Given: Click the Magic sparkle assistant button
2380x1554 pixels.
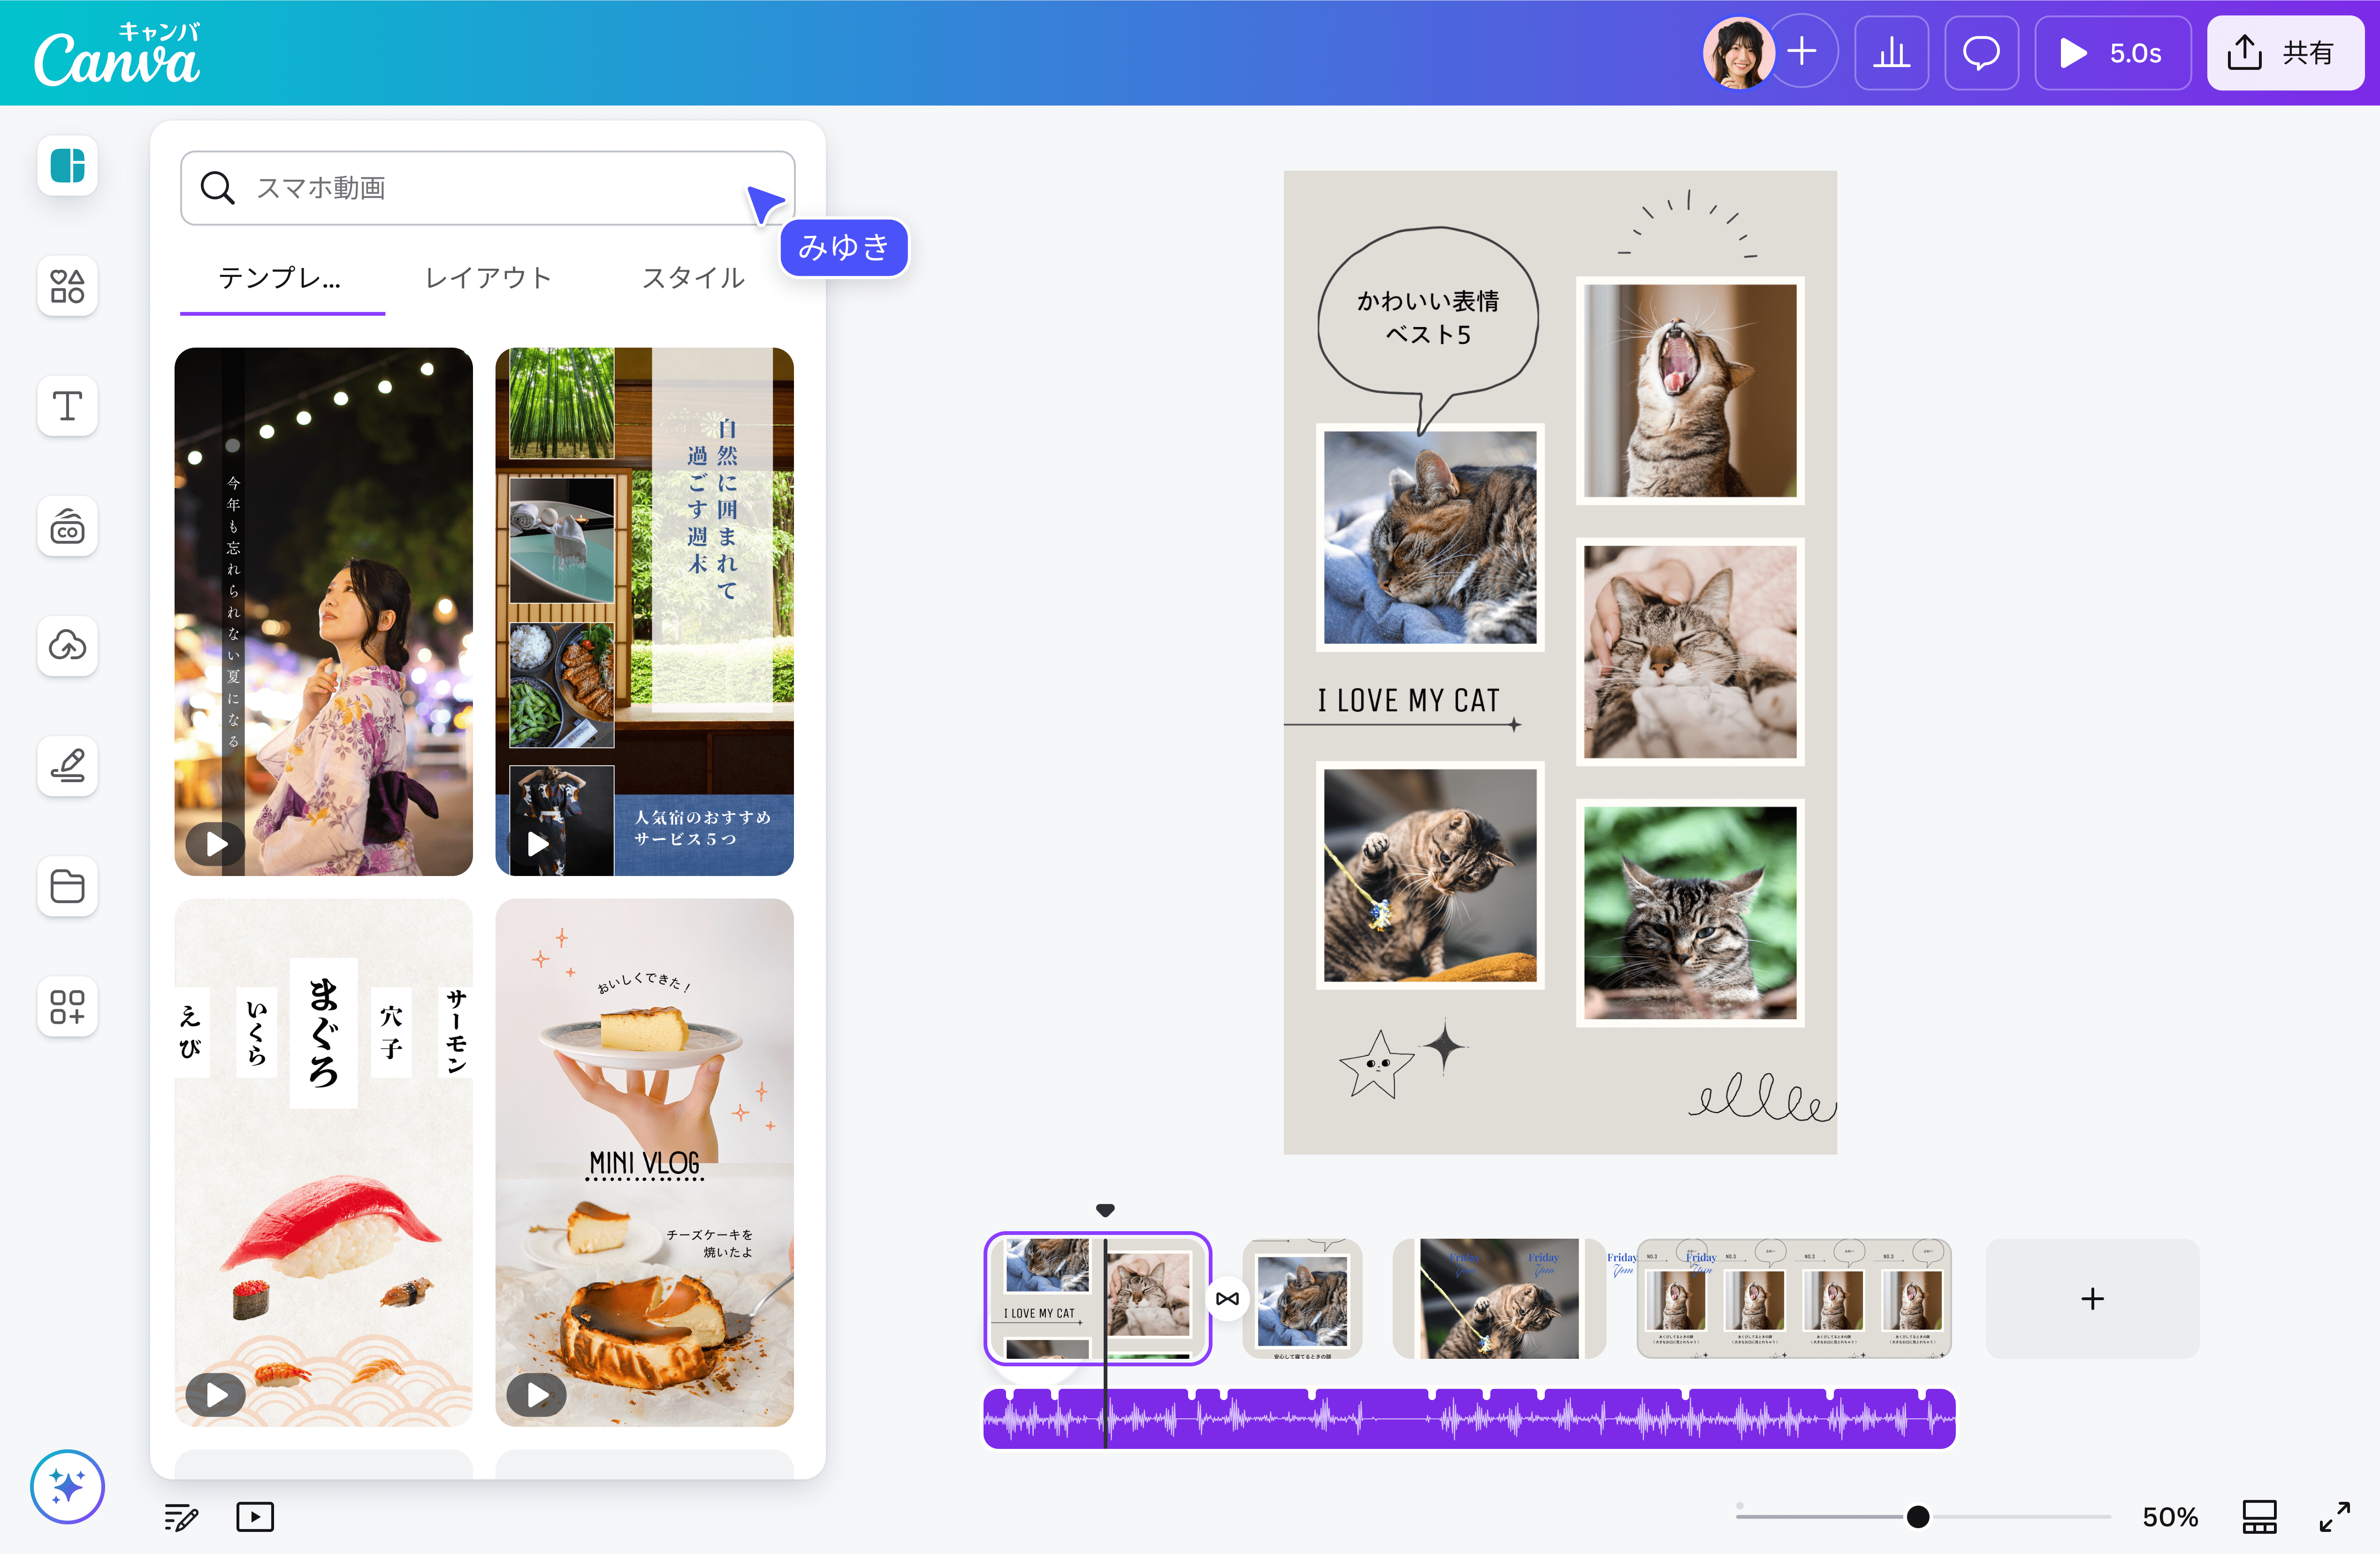Looking at the screenshot, I should [x=67, y=1486].
